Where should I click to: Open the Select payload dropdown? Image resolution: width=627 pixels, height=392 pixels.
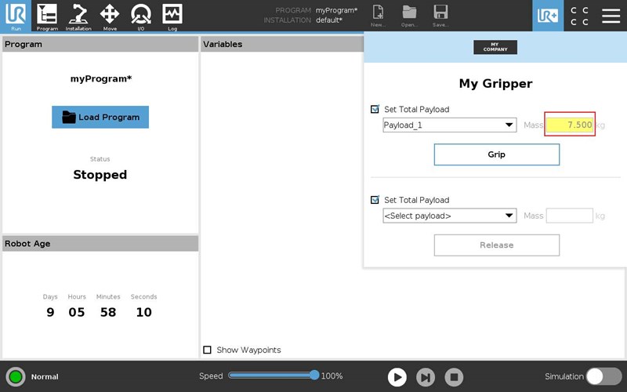[x=449, y=216]
